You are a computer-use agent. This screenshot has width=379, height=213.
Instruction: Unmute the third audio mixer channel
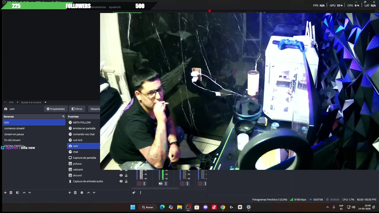(182, 184)
